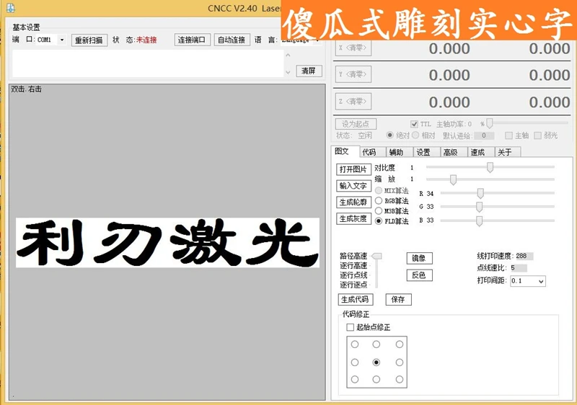Image resolution: width=577 pixels, height=405 pixels.
Task: Select the top-left start point radio
Action: point(355,344)
